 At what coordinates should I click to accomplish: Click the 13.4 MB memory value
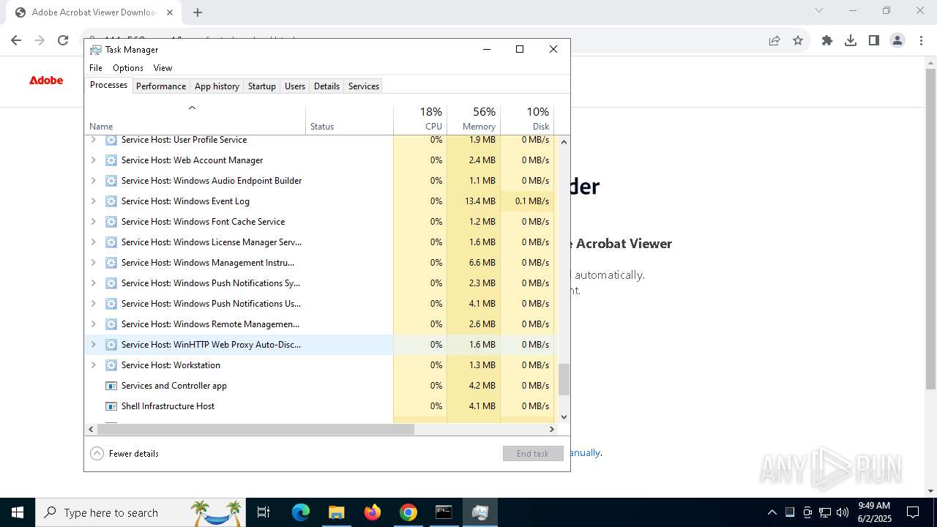point(480,201)
